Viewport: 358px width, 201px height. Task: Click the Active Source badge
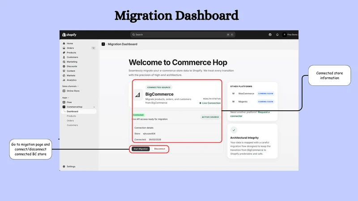click(210, 117)
